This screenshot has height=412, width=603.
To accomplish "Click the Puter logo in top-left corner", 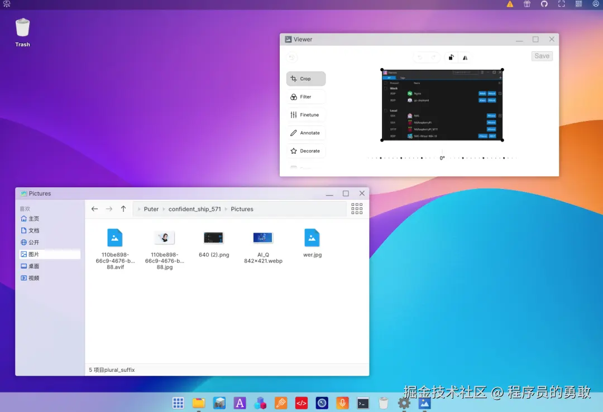I will (7, 4).
